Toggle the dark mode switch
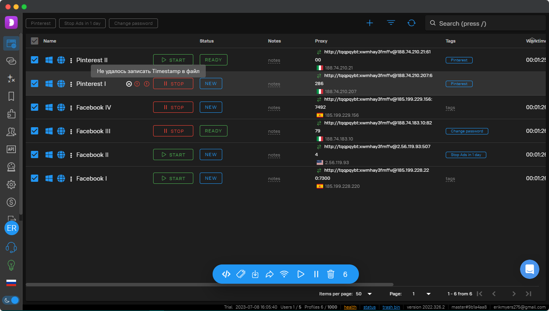 point(11,300)
